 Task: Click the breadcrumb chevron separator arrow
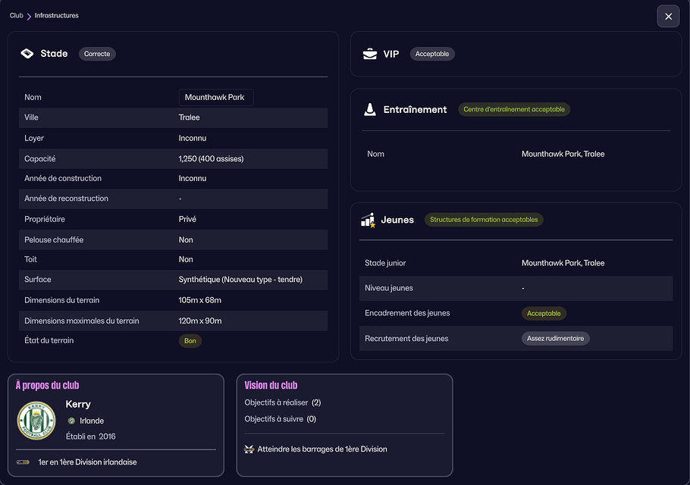tap(29, 16)
